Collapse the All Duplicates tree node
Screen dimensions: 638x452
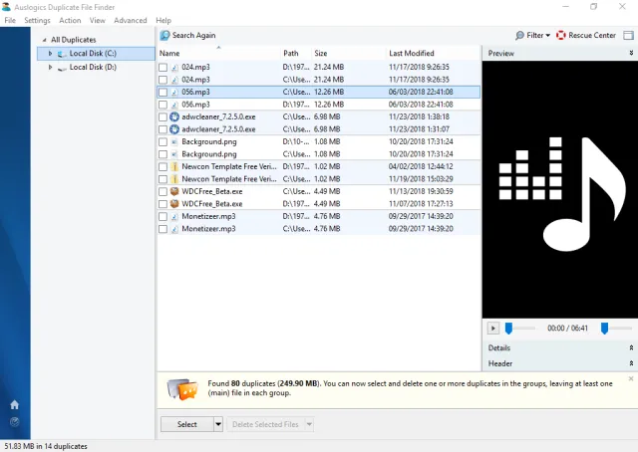click(x=44, y=40)
